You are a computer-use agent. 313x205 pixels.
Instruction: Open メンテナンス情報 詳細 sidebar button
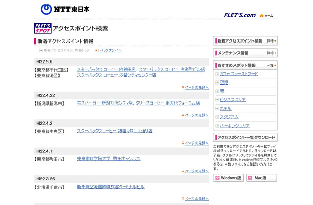point(245,53)
